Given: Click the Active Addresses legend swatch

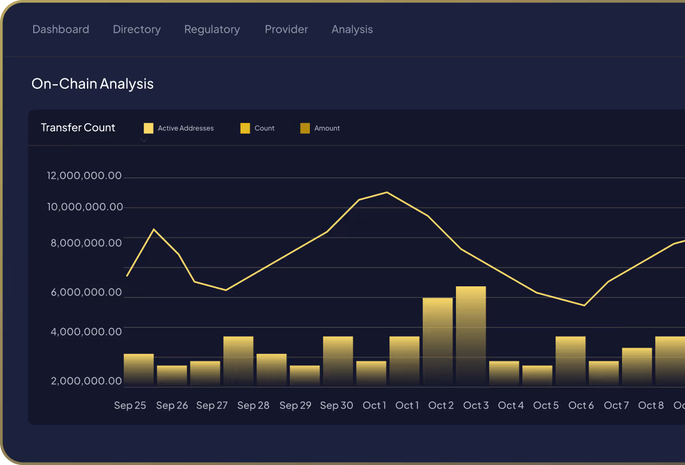Looking at the screenshot, I should [x=148, y=128].
